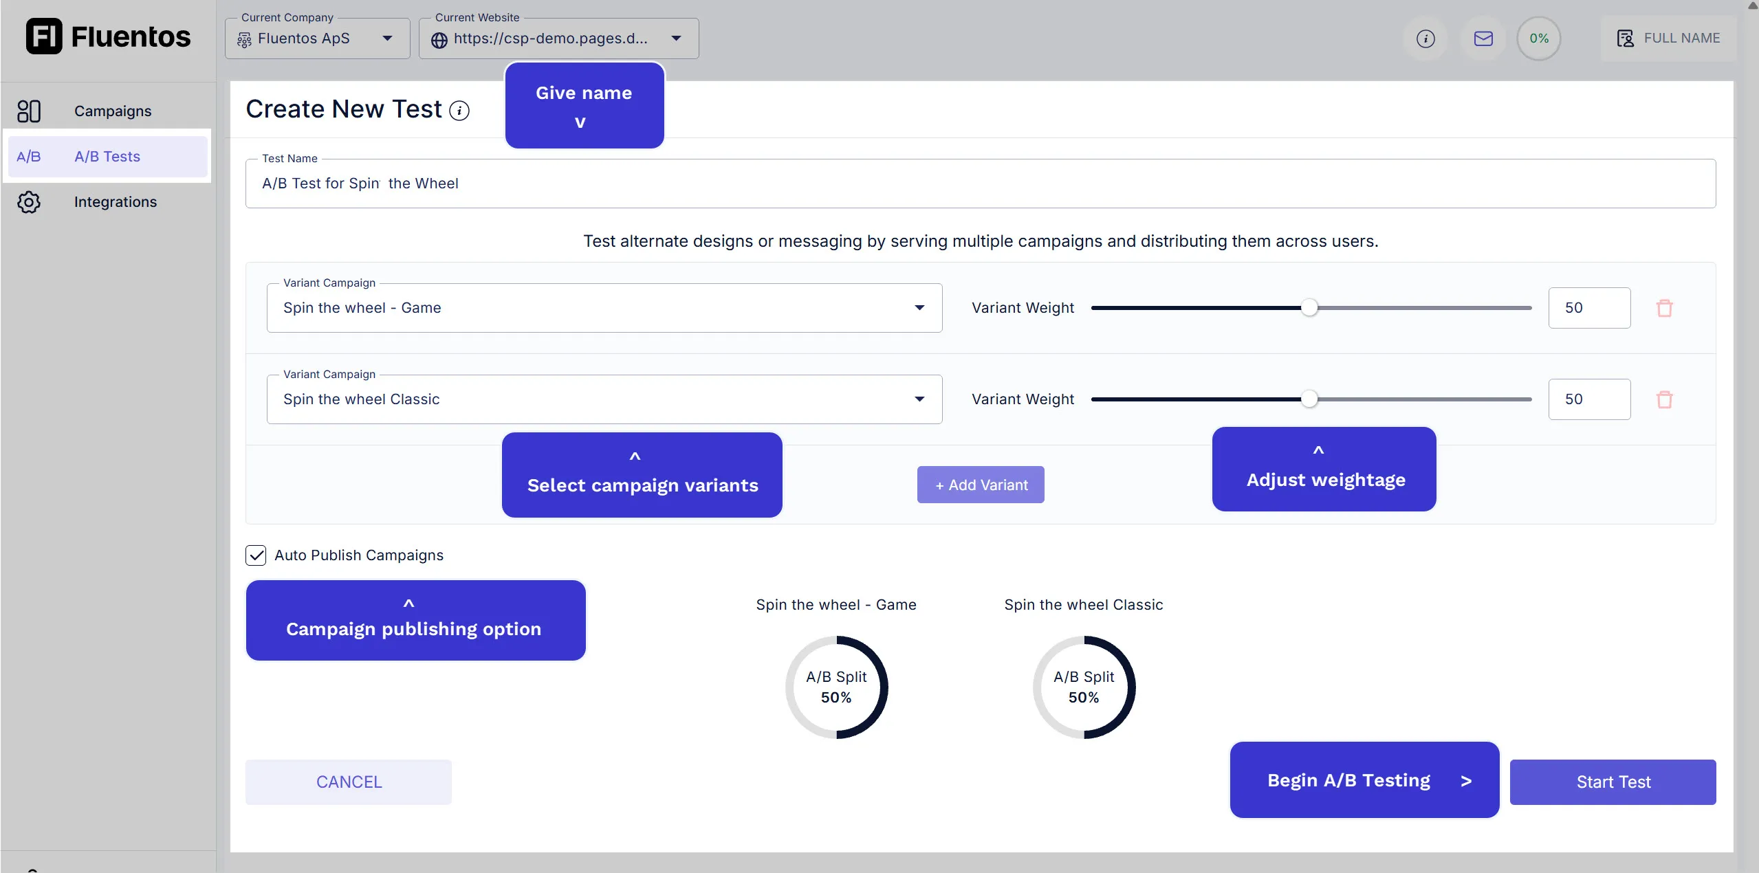The width and height of the screenshot is (1759, 873).
Task: Remove the Spin the wheel Classic variant
Action: [1665, 399]
